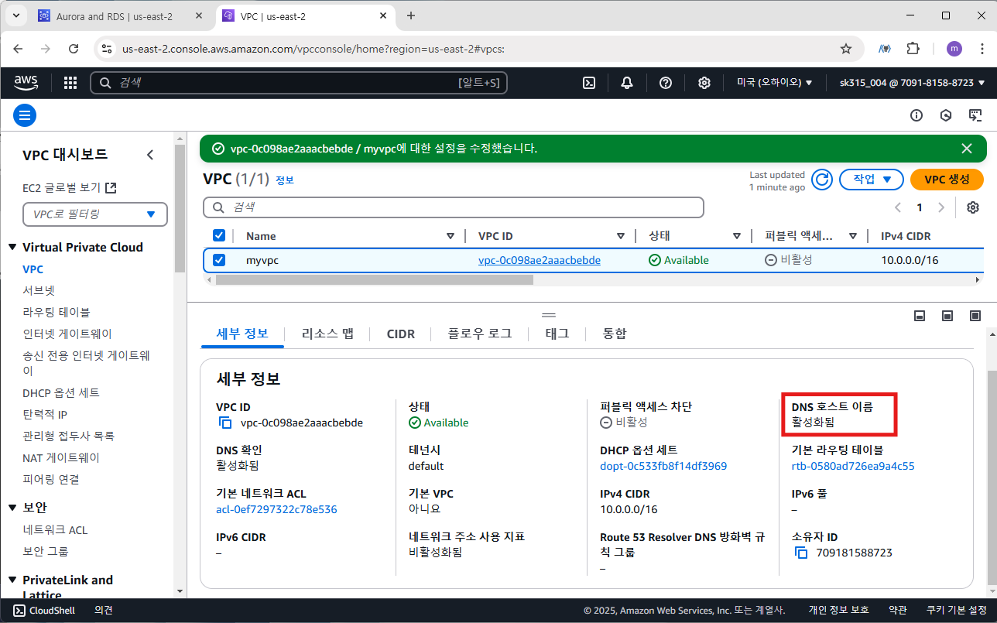Switch to the 리소스 맵 tab
Image resolution: width=997 pixels, height=623 pixels.
click(327, 334)
